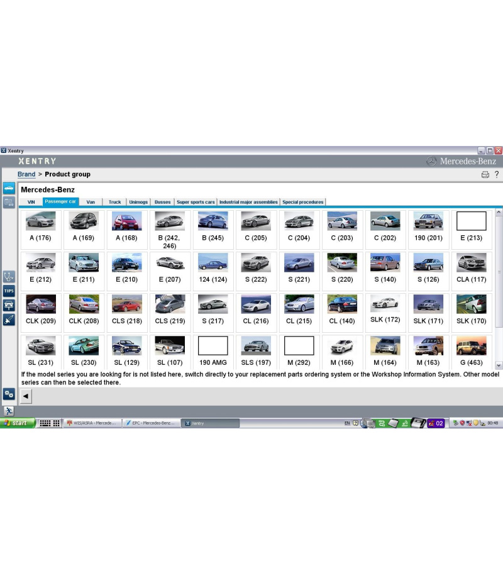Open the Truck tab
503x575 pixels.
click(114, 202)
